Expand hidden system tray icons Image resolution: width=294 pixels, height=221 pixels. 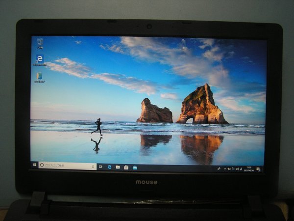pyautogui.click(x=225, y=169)
